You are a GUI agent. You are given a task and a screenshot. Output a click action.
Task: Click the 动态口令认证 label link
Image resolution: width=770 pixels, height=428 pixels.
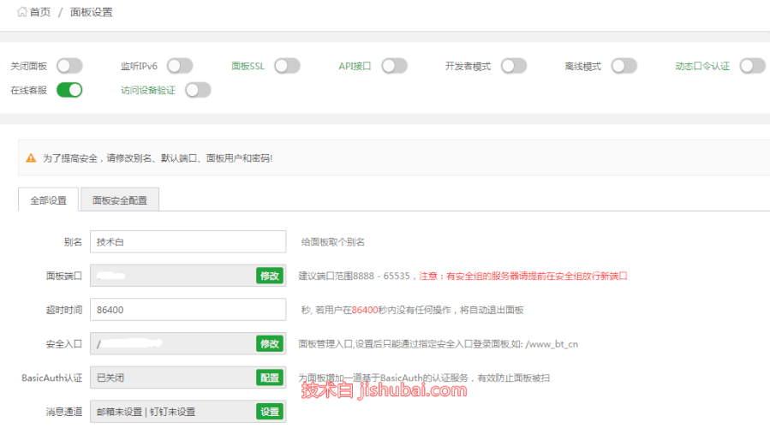click(702, 66)
